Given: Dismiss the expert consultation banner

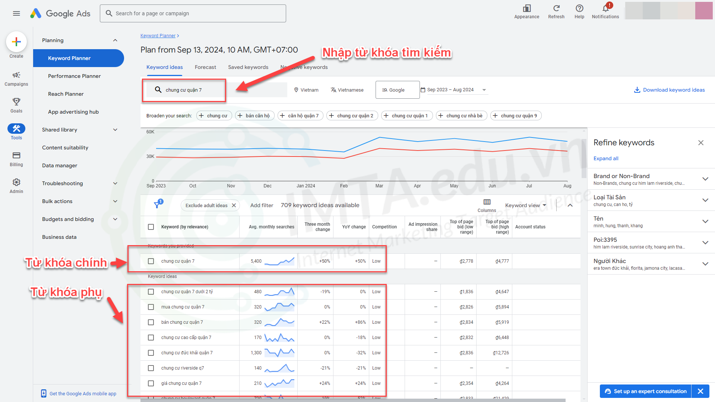Looking at the screenshot, I should [x=700, y=391].
